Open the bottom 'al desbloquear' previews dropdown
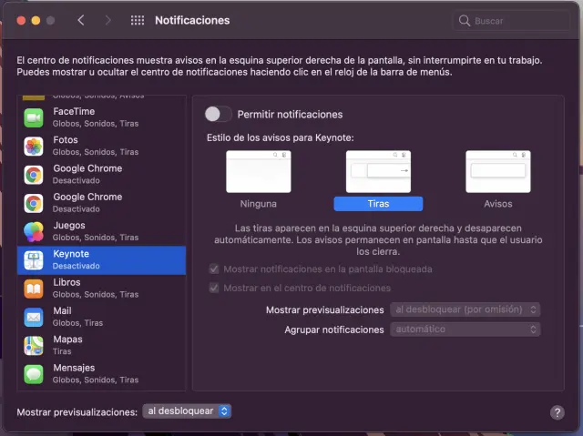Screen dimensions: 583x436 click(187, 411)
